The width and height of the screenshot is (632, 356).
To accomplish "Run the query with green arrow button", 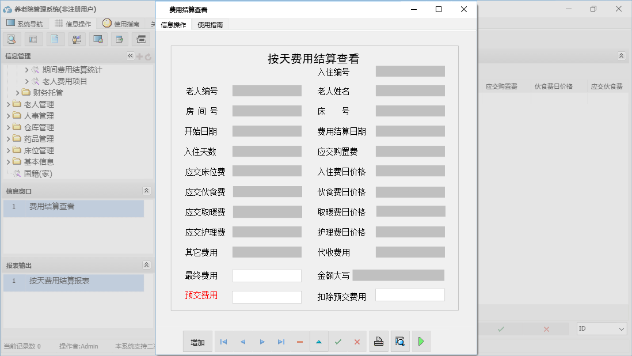I will (x=421, y=341).
